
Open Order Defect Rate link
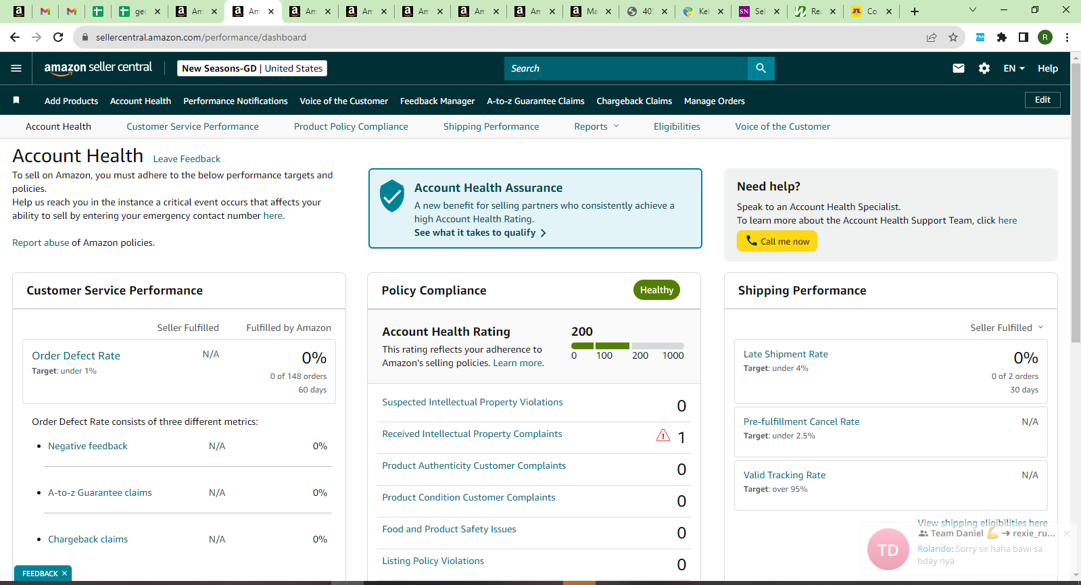tap(76, 356)
